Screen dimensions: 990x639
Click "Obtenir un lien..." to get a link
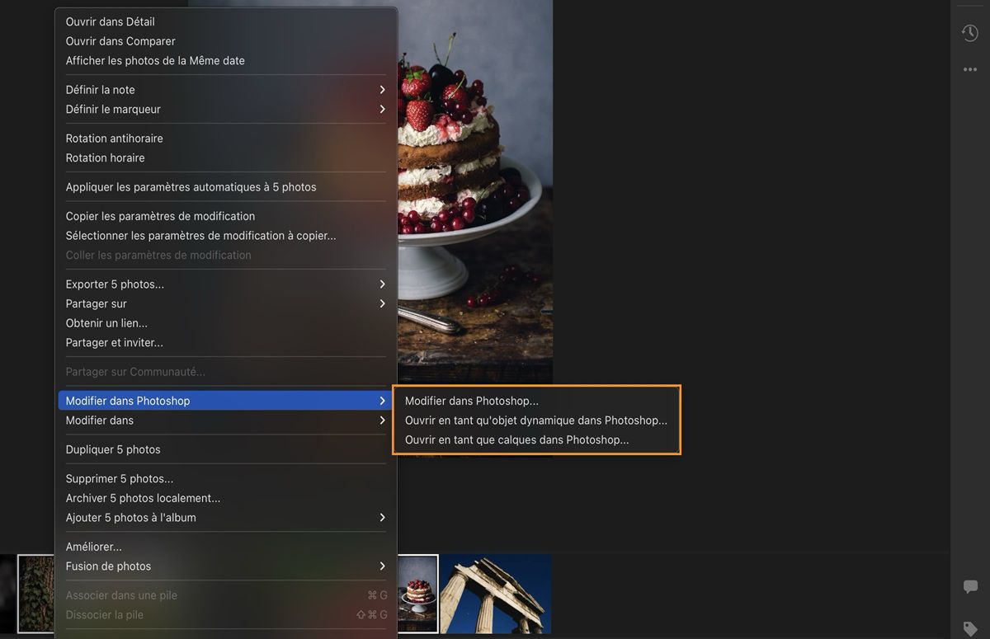point(106,322)
